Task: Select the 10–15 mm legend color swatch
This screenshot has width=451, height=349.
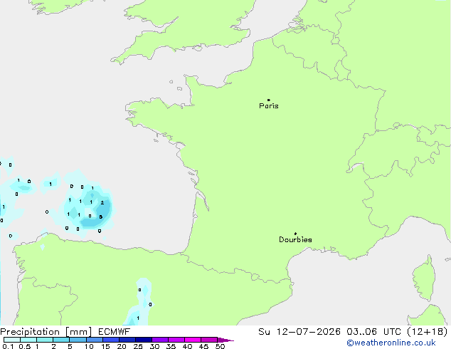Action: click(95, 340)
